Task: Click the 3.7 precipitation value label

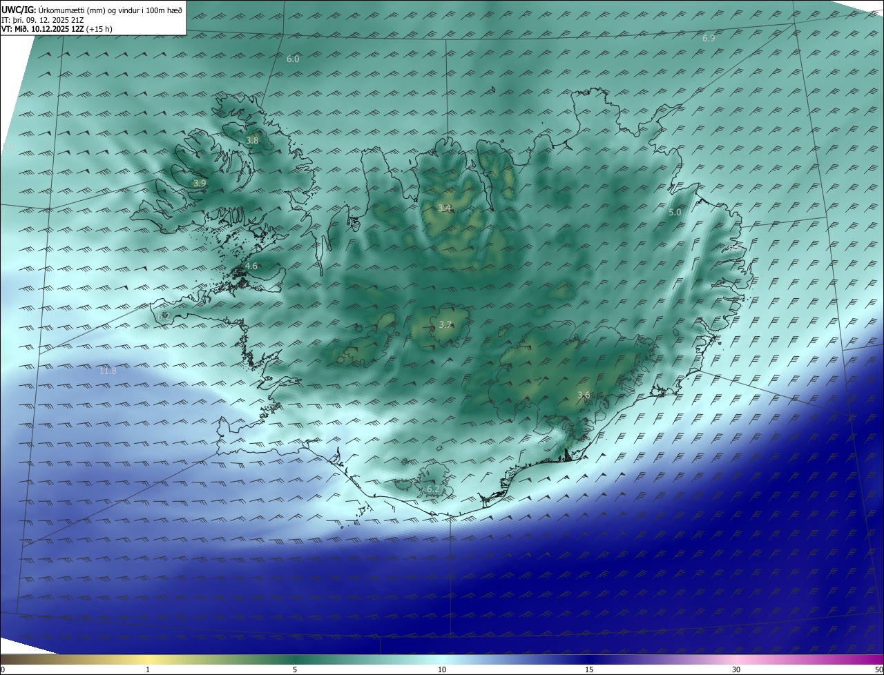Action: tap(445, 325)
